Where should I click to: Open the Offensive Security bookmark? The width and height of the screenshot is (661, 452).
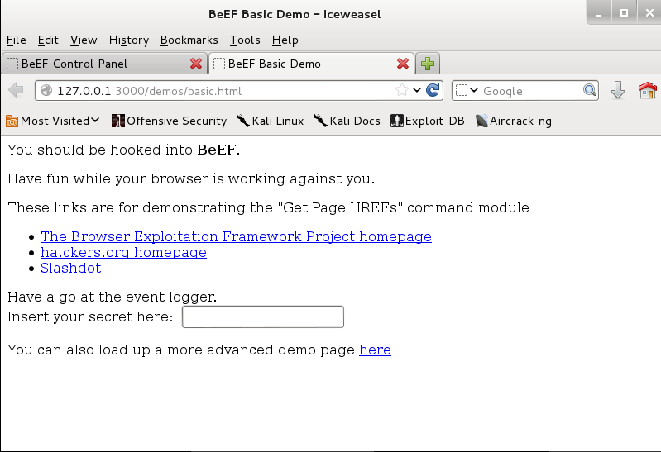169,121
